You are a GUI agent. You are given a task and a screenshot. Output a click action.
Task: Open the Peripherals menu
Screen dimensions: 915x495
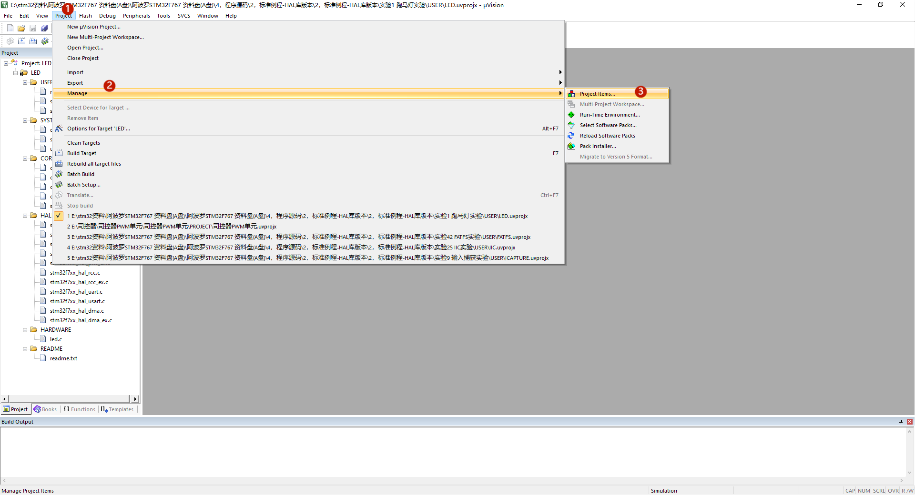click(136, 16)
